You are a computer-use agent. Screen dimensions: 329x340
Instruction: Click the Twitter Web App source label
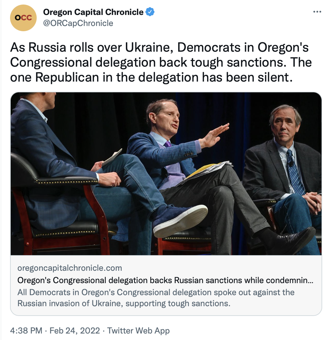(x=139, y=331)
